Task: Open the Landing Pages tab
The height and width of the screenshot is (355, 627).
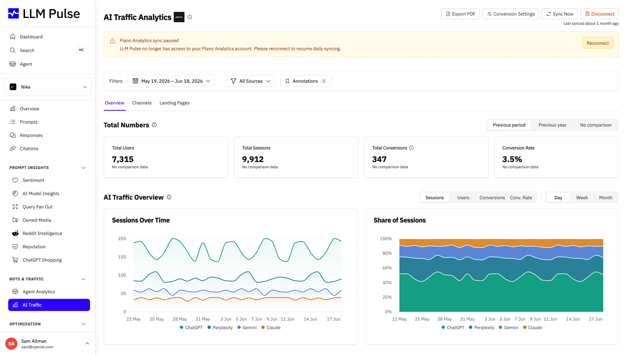Action: click(174, 103)
